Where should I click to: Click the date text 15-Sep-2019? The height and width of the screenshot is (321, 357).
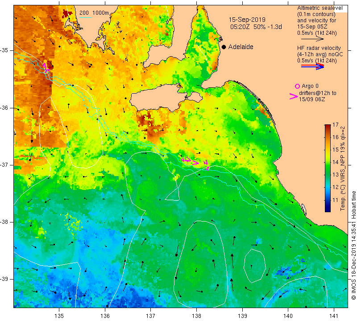(x=247, y=20)
